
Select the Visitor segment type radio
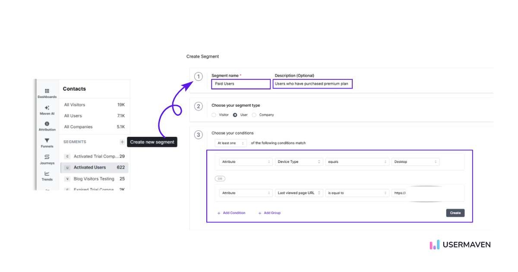point(214,115)
